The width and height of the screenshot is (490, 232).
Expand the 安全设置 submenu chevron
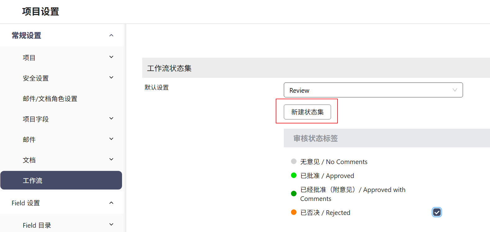point(111,78)
